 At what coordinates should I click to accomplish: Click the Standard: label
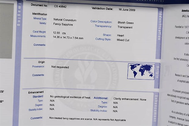point(38,97)
